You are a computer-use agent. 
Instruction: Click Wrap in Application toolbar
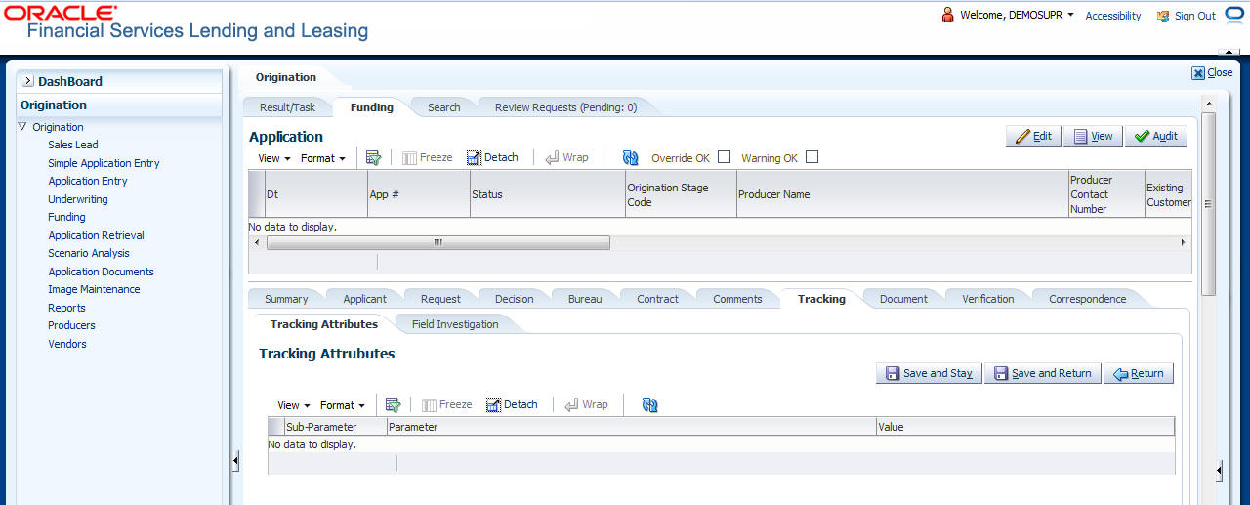pyautogui.click(x=566, y=157)
